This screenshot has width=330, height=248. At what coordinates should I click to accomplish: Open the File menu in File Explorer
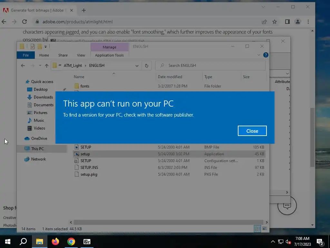pos(26,55)
